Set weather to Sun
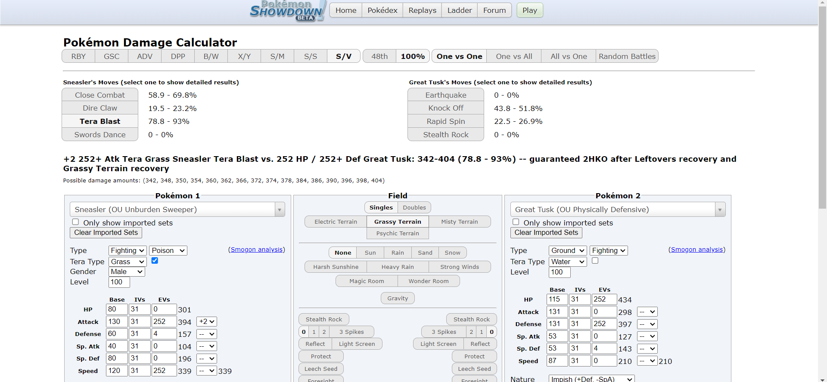Image resolution: width=827 pixels, height=382 pixels. click(x=370, y=253)
